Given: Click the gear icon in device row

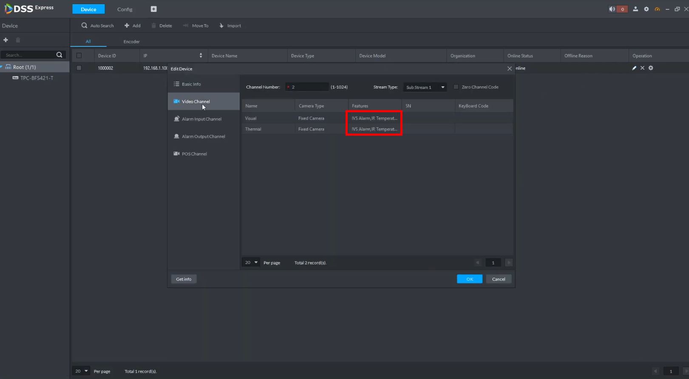Looking at the screenshot, I should point(651,68).
